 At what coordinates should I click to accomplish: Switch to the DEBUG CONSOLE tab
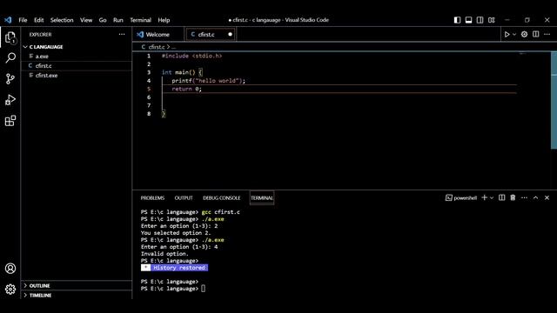(x=221, y=198)
